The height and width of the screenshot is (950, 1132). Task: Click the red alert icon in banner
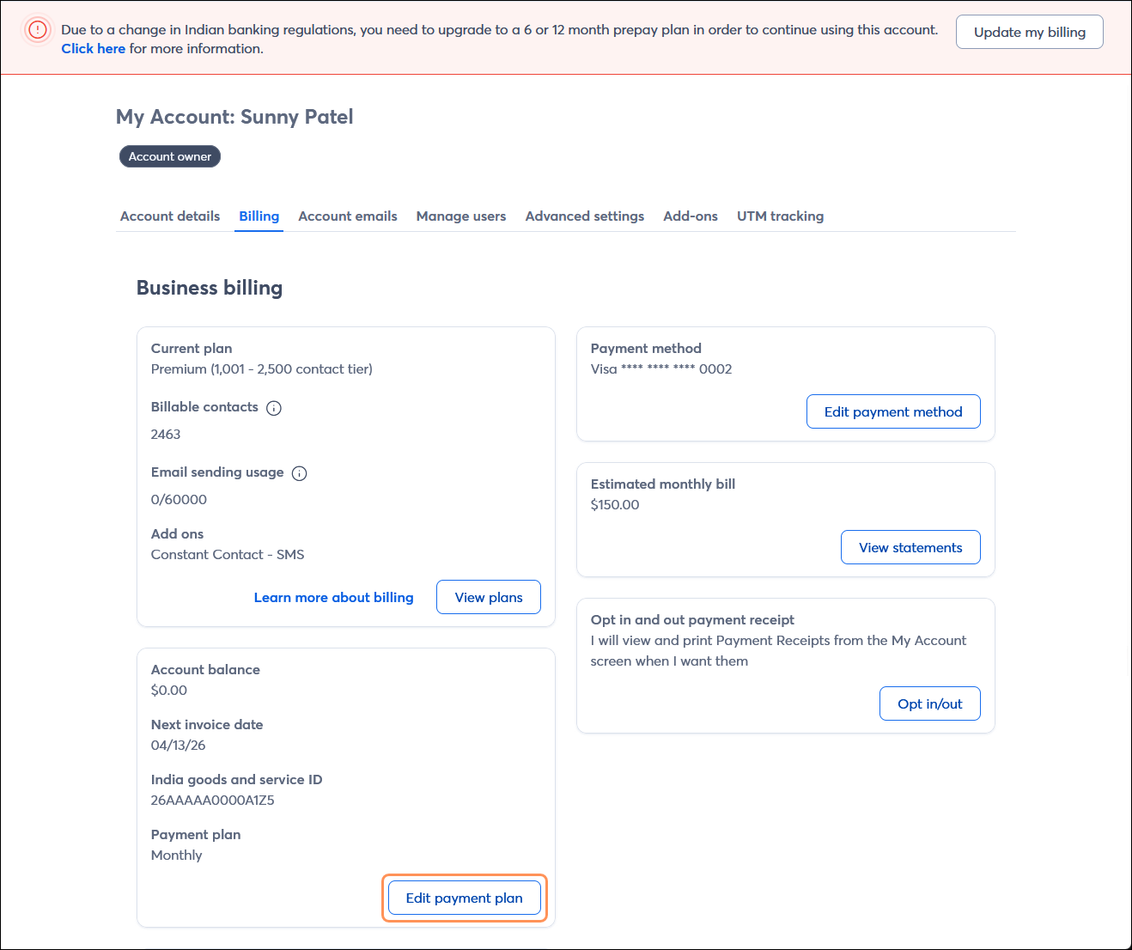38,30
